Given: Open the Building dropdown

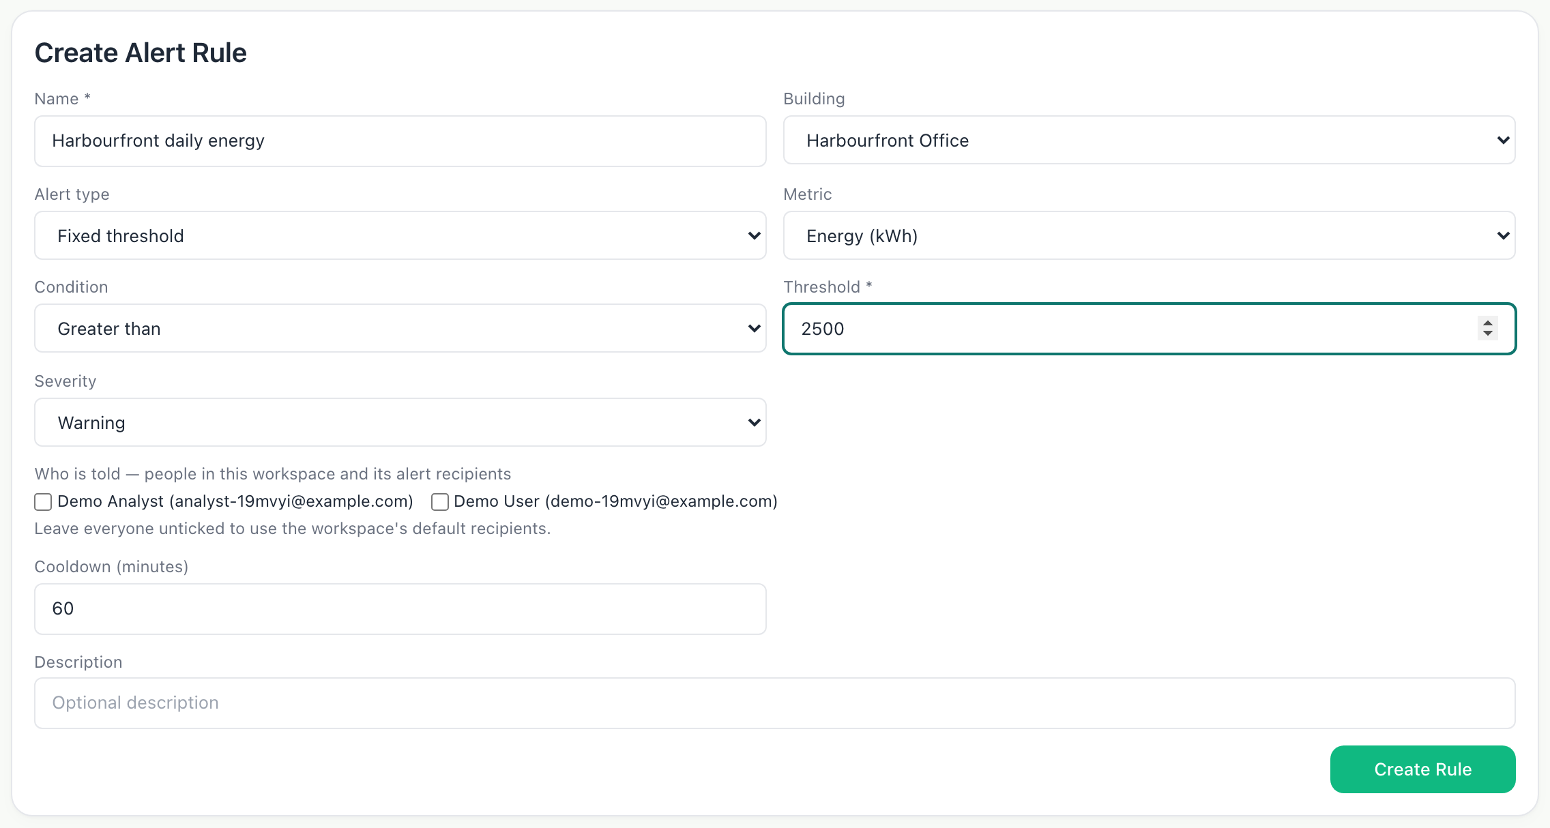Looking at the screenshot, I should click(x=1150, y=140).
